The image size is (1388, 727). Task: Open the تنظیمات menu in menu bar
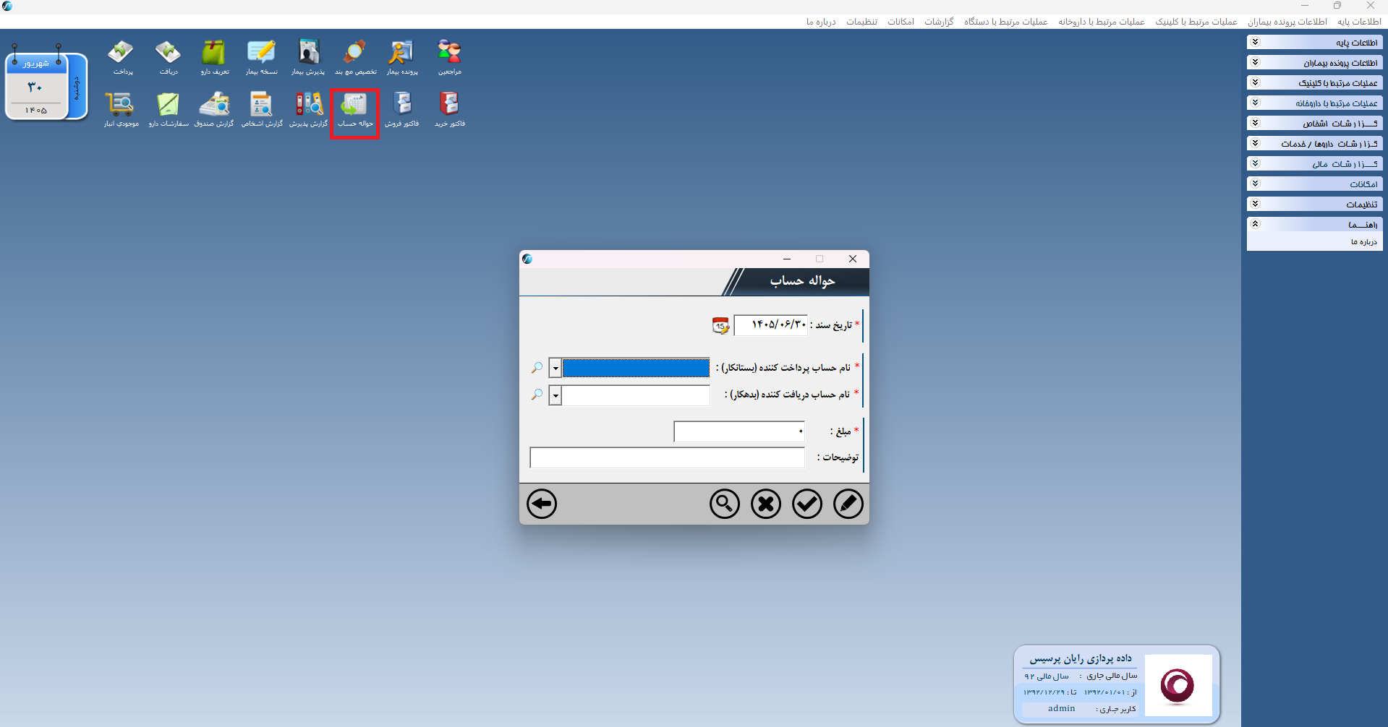862,22
